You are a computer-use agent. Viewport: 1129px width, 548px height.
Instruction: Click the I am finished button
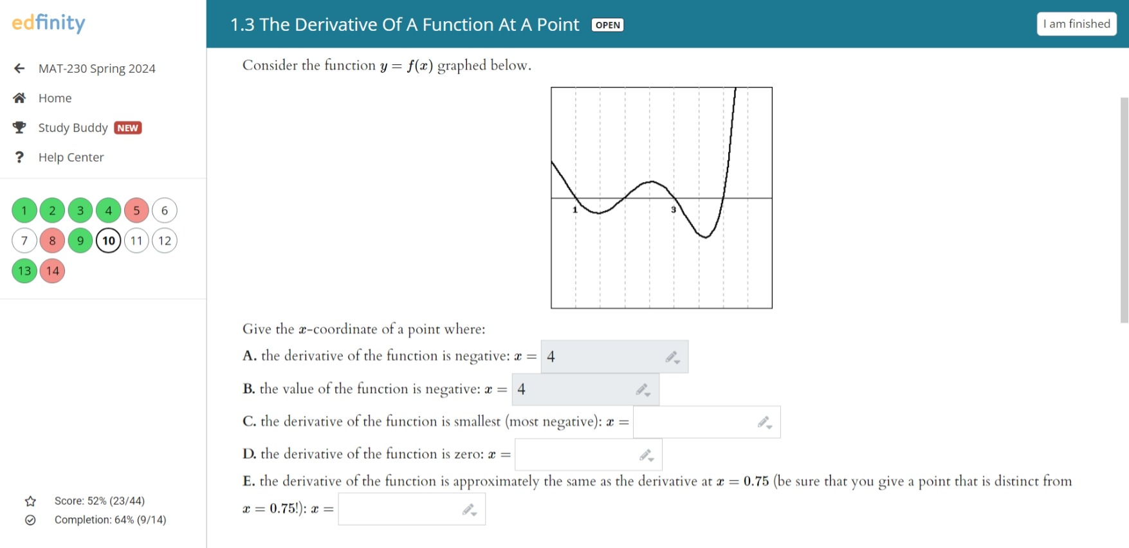tap(1076, 23)
